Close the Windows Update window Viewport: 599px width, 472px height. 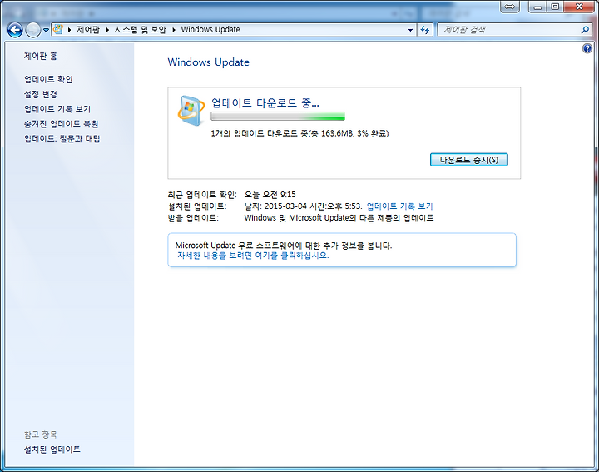coord(579,7)
